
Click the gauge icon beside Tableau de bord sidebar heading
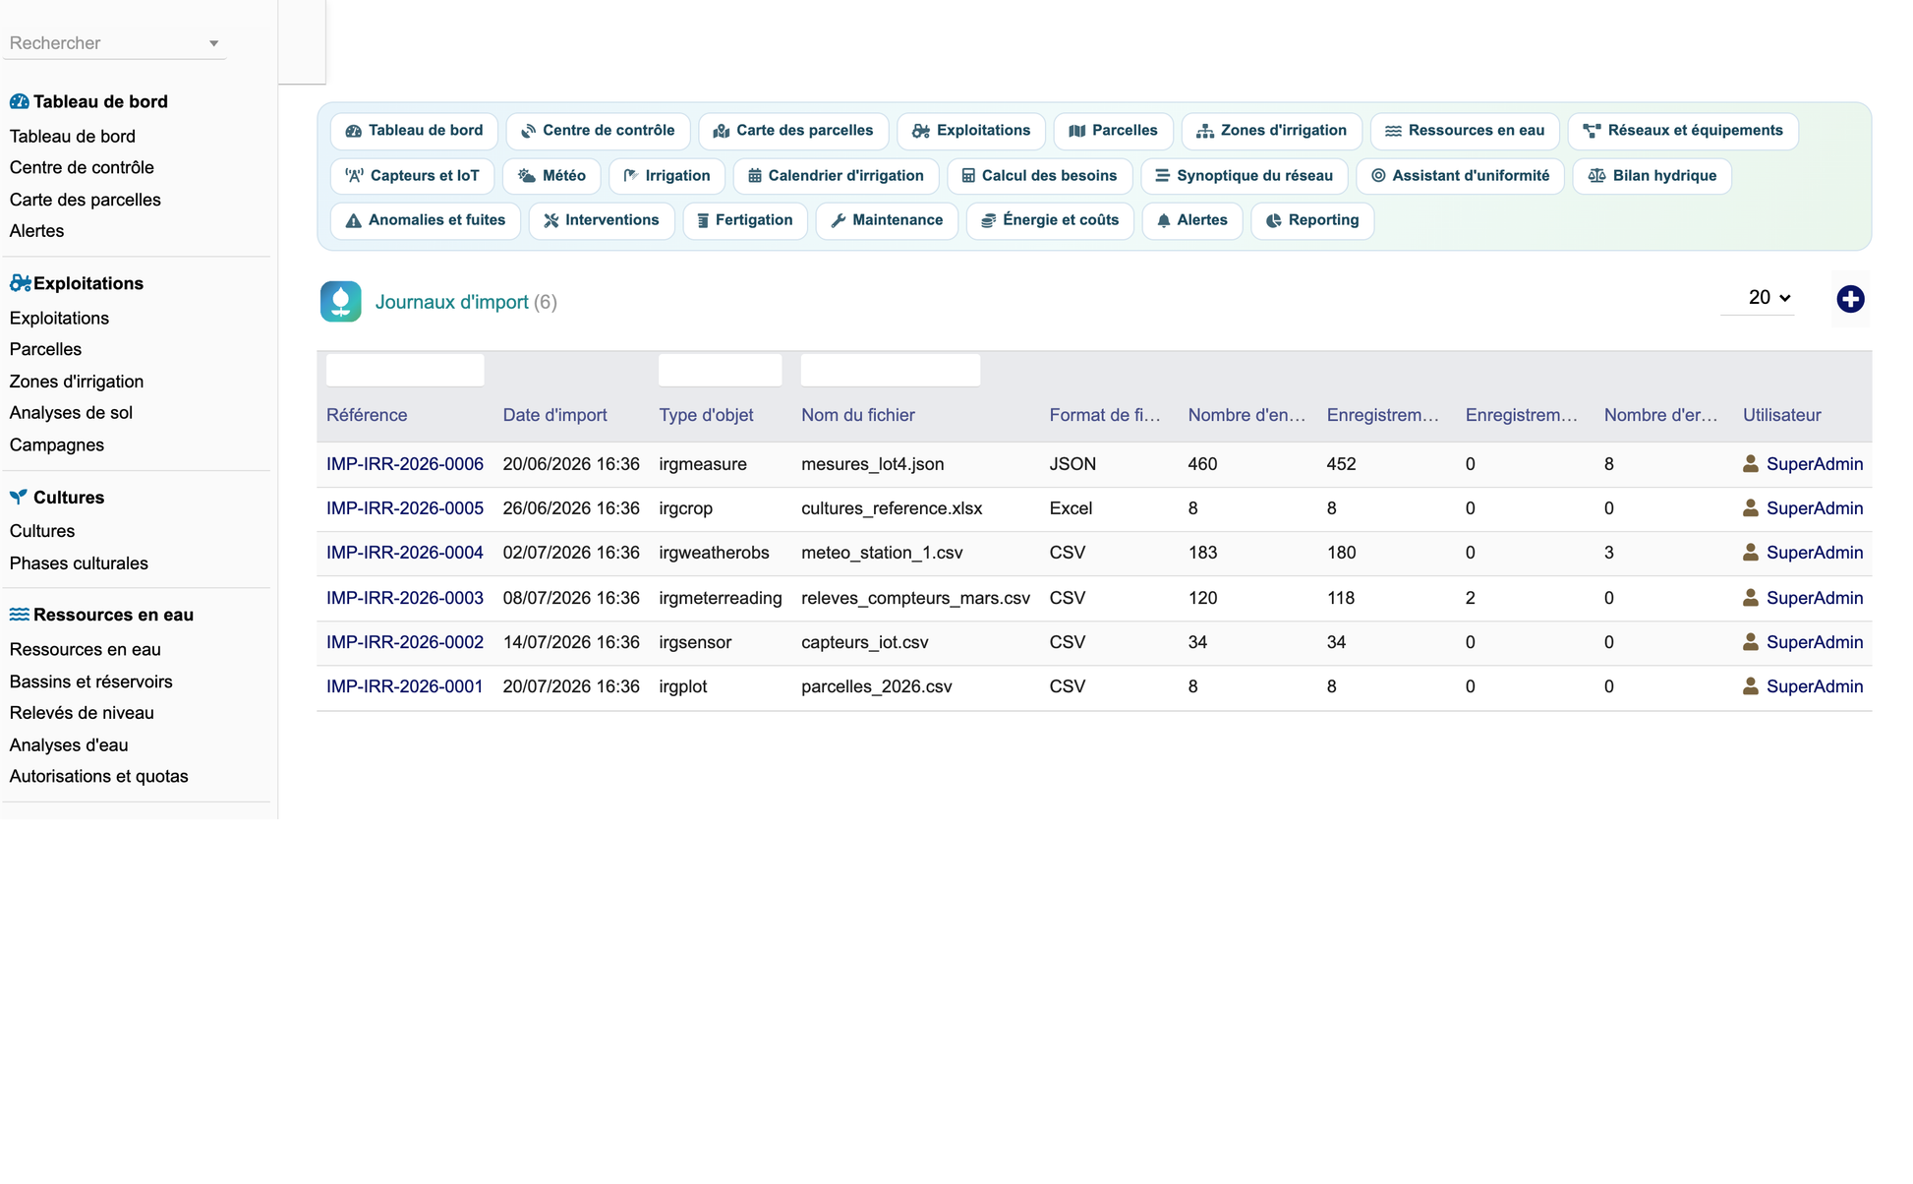19,101
